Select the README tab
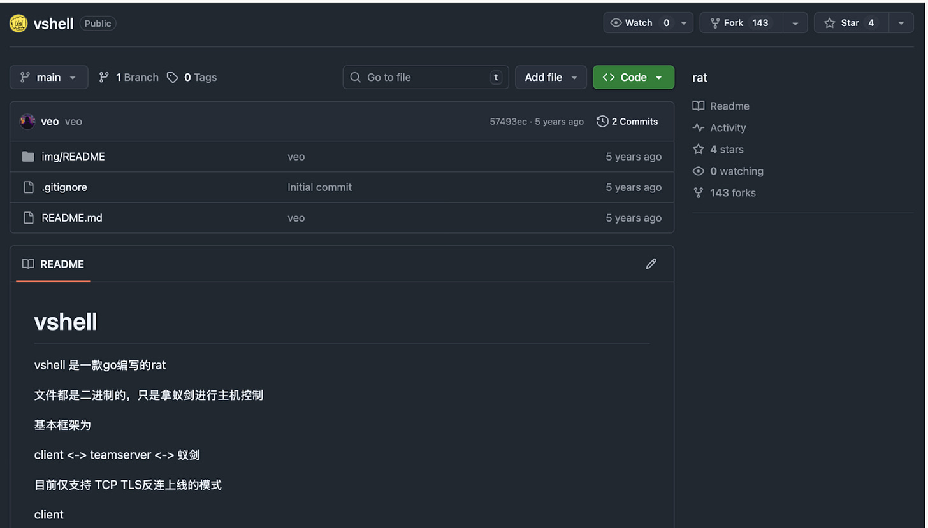 53,264
